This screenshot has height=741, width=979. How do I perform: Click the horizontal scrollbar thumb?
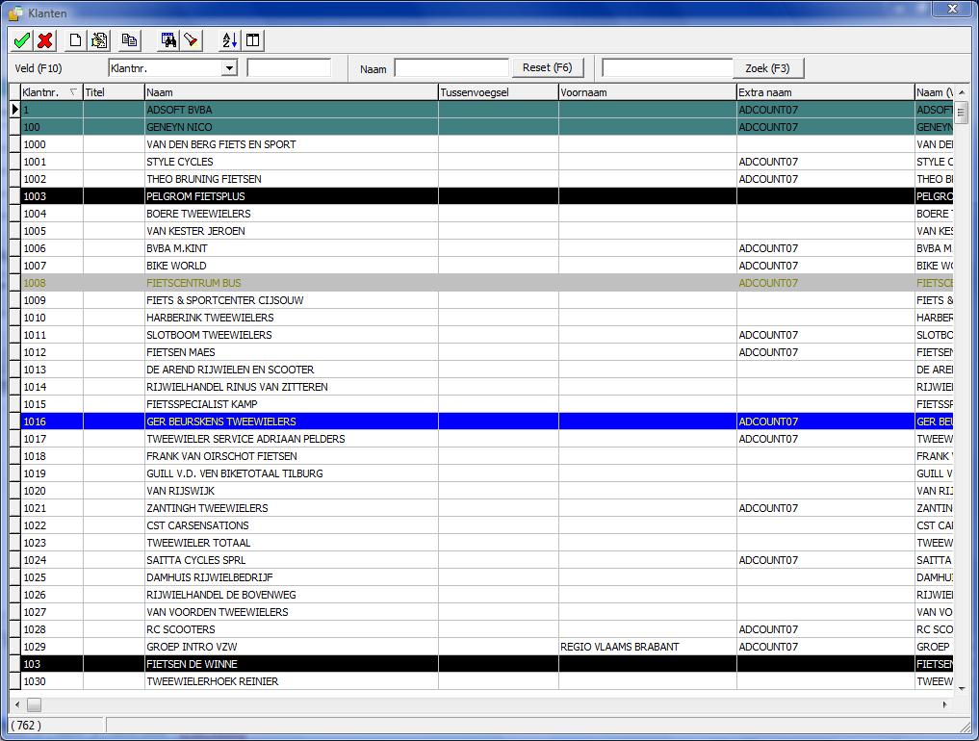pyautogui.click(x=34, y=704)
